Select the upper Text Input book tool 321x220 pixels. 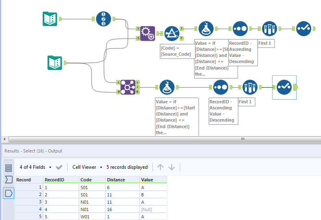click(50, 19)
